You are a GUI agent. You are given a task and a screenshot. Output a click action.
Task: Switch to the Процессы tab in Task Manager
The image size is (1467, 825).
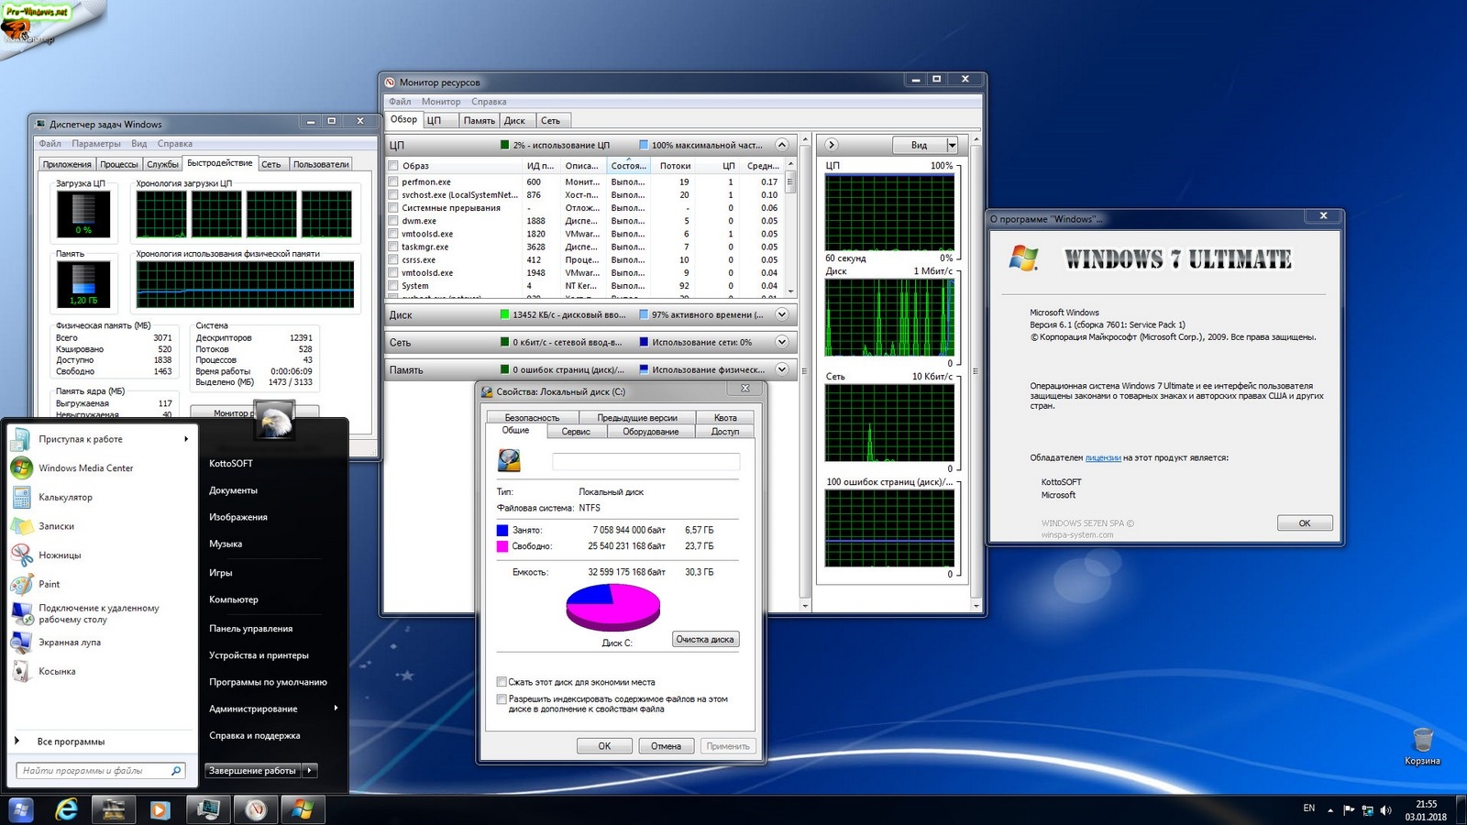tap(119, 164)
